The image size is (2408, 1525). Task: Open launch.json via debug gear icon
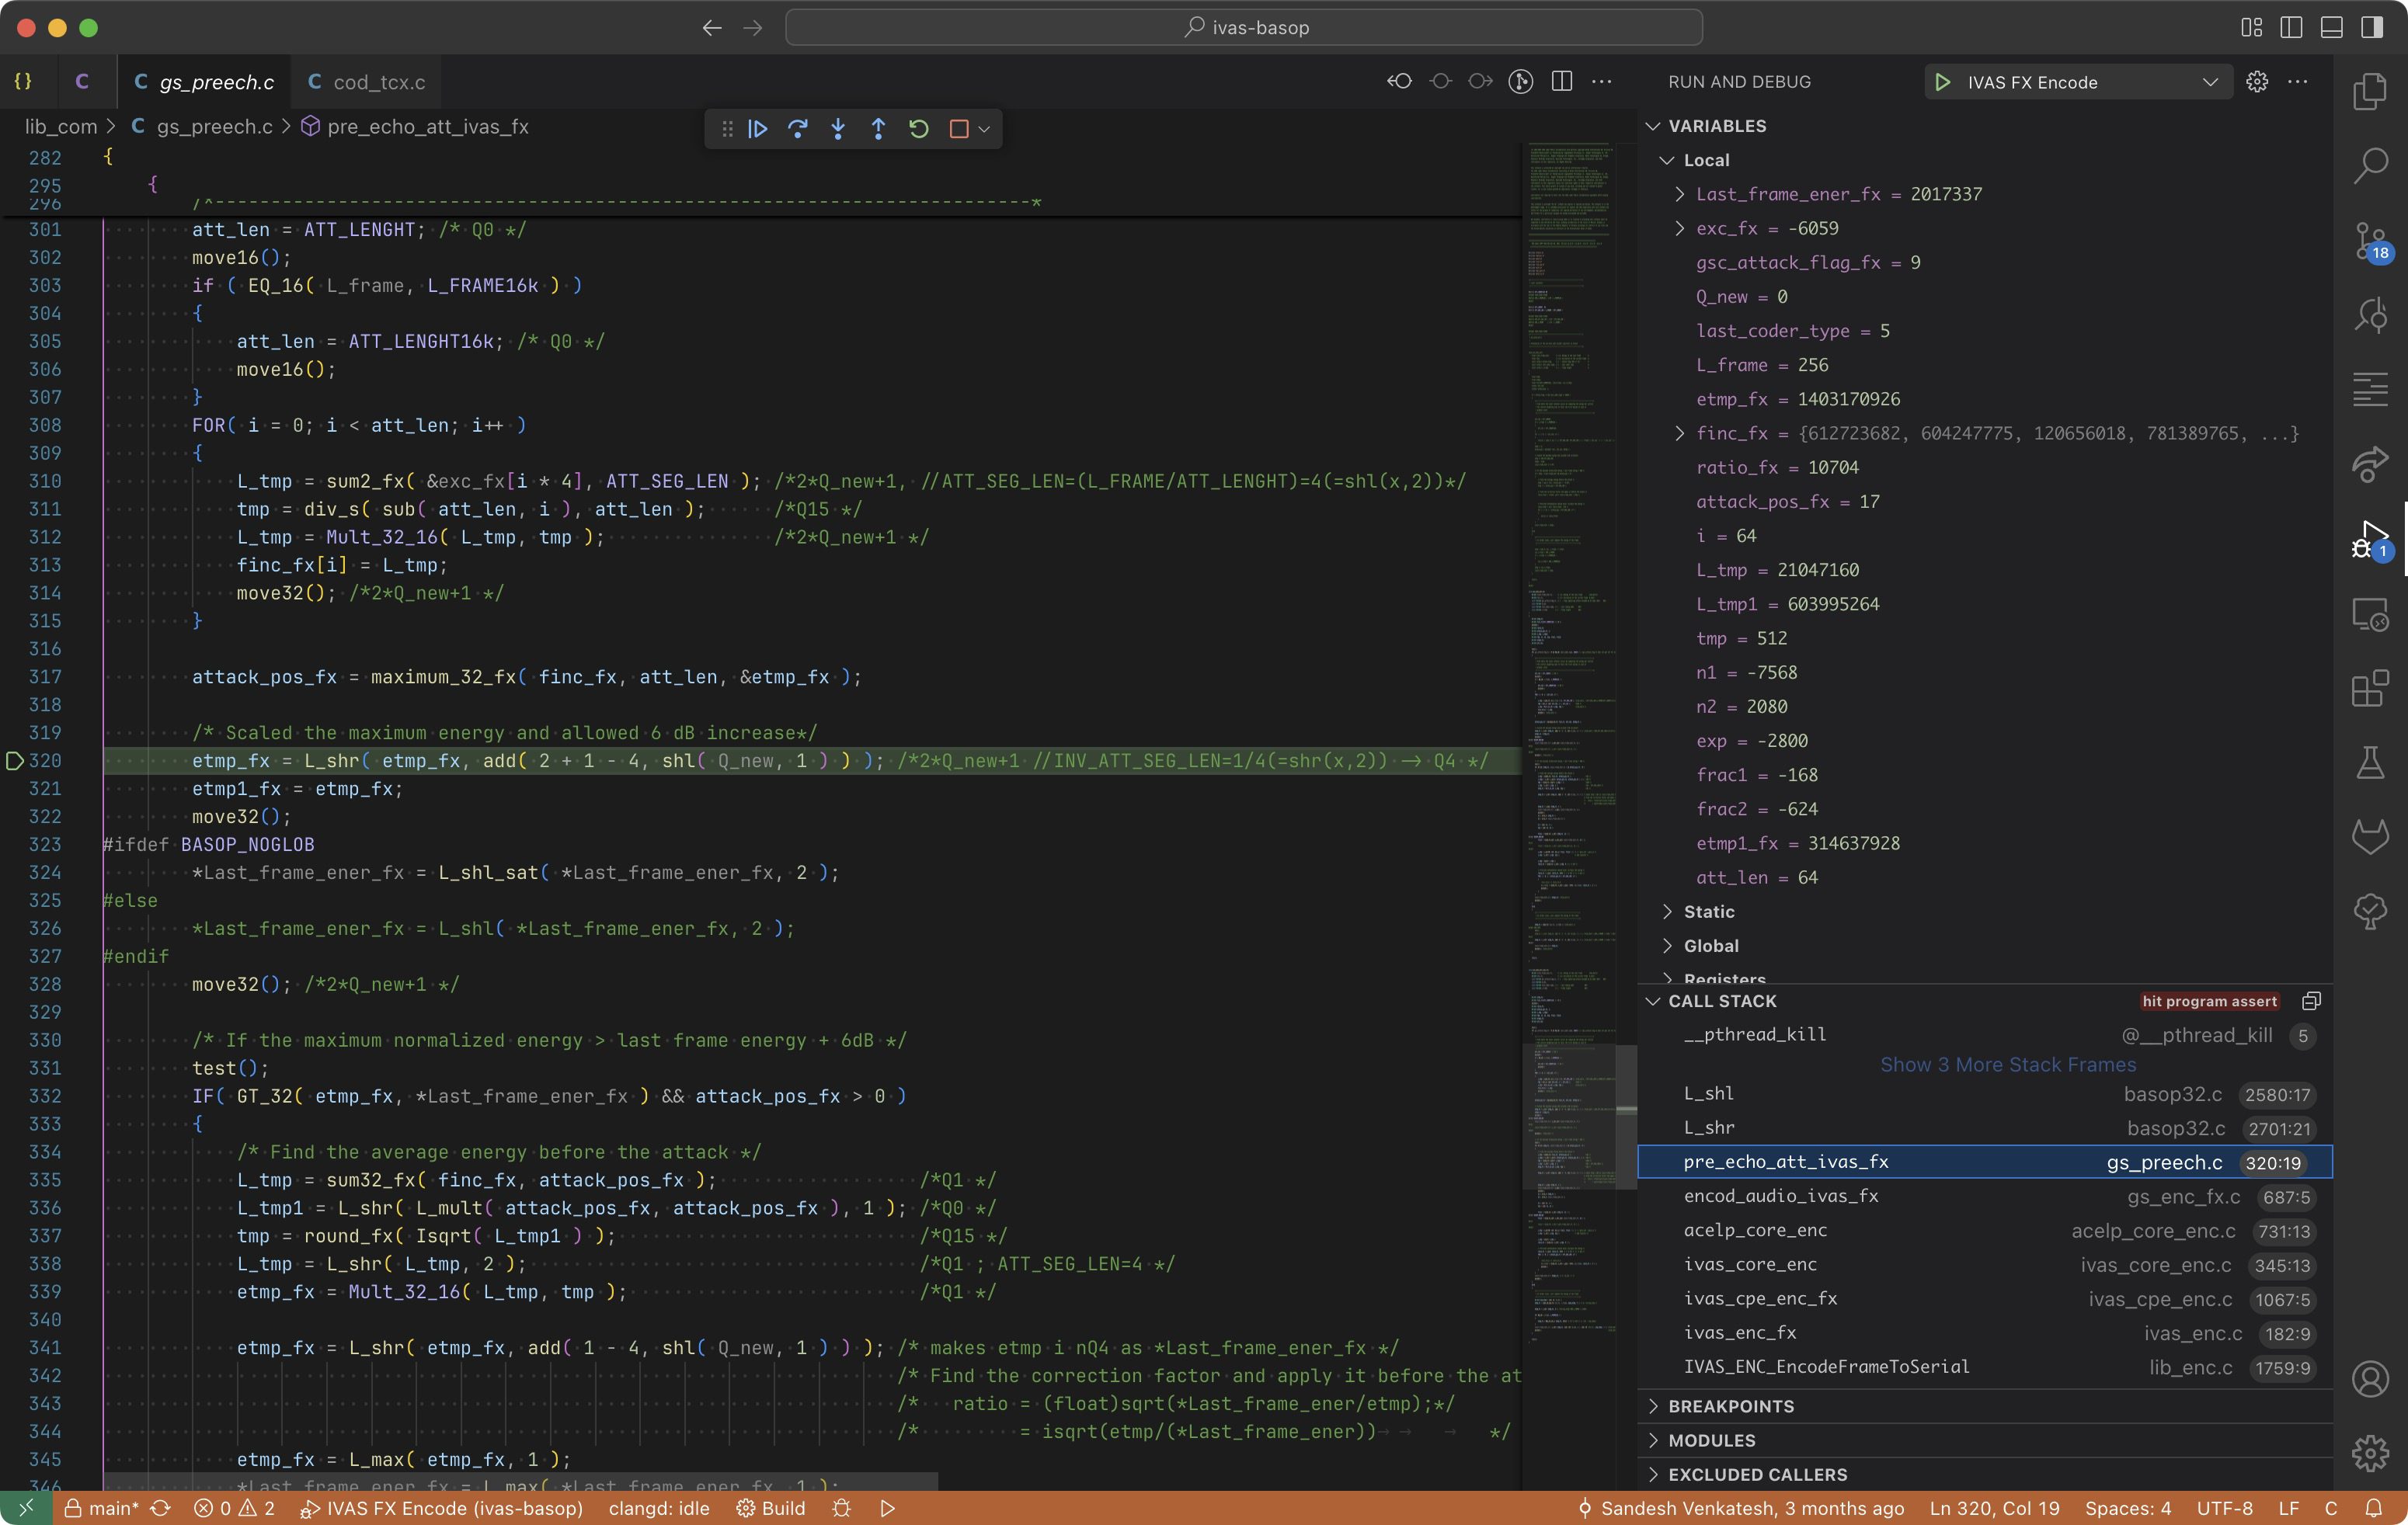(2257, 82)
